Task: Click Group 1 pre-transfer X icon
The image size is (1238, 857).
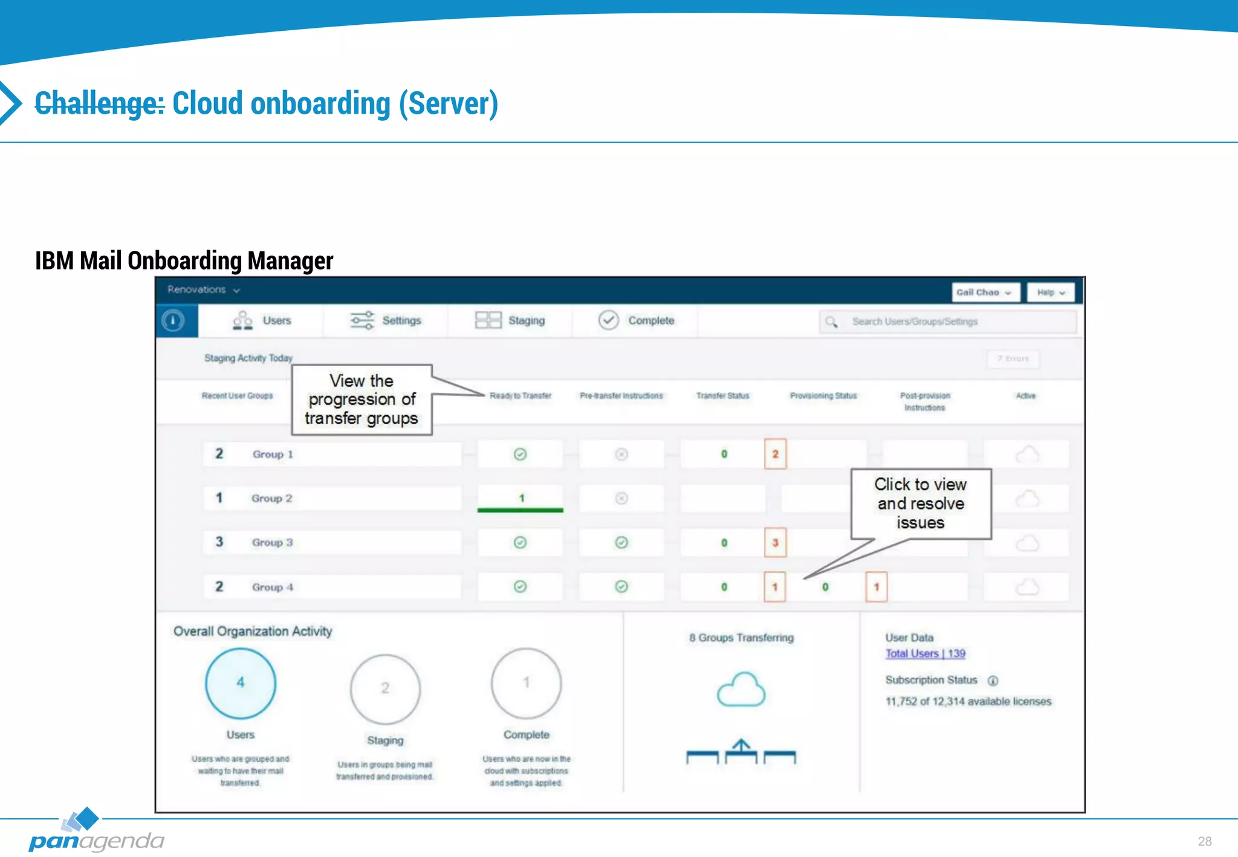Action: (x=621, y=454)
